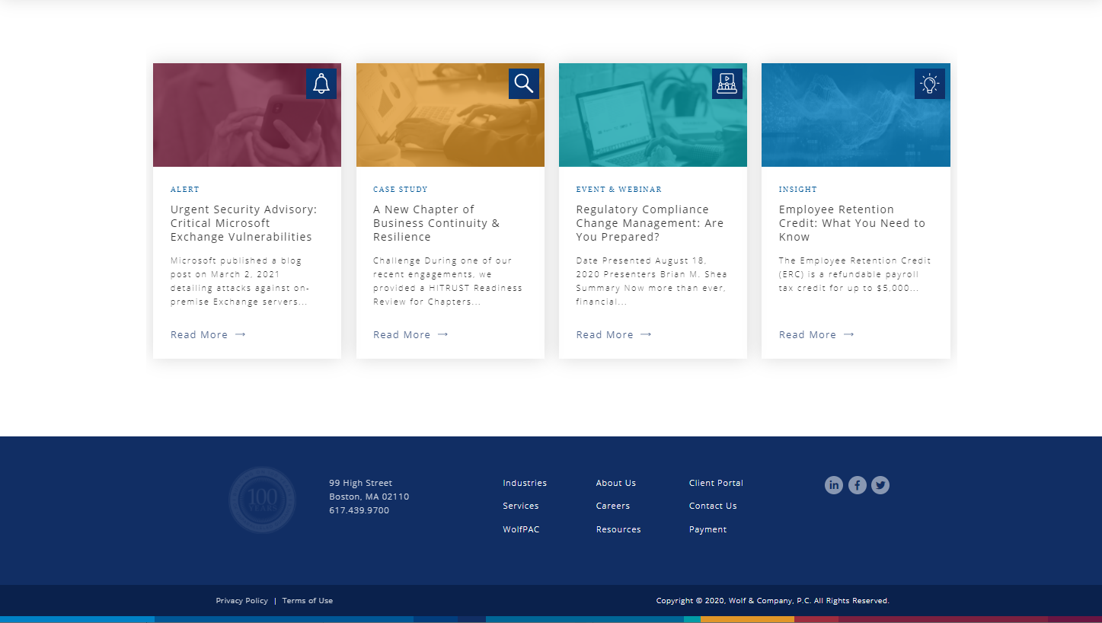Click the 100 Years seal logo
Image resolution: width=1102 pixels, height=623 pixels.
262,500
